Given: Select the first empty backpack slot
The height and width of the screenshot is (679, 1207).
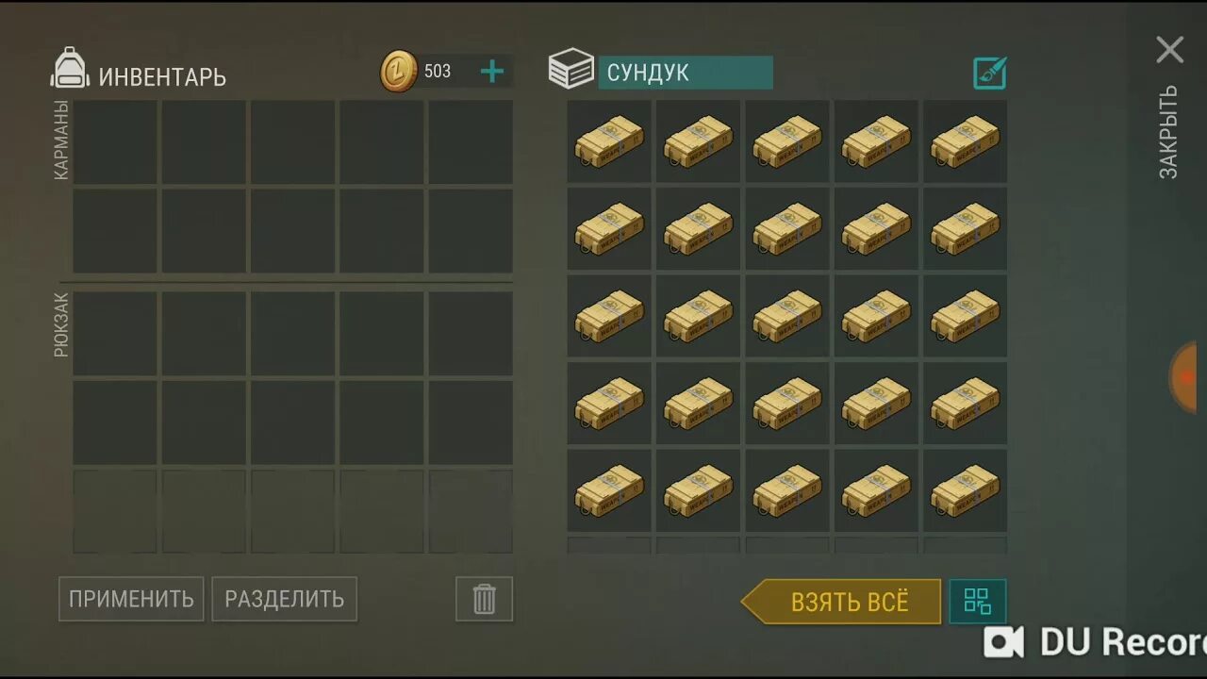Looking at the screenshot, I should coord(115,334).
